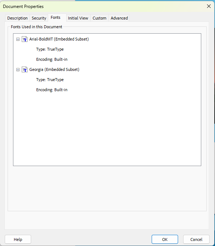The width and height of the screenshot is (215, 246).
Task: Click the Help button
Action: [18, 239]
